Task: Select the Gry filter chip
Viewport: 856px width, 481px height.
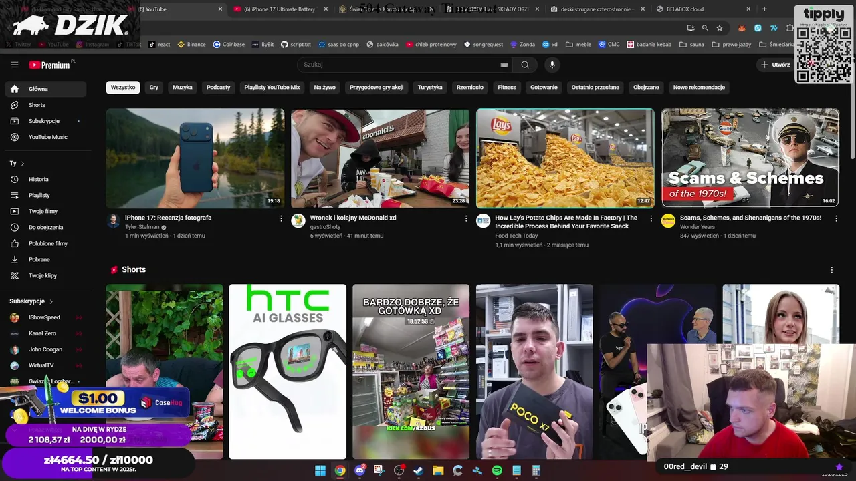Action: [154, 87]
